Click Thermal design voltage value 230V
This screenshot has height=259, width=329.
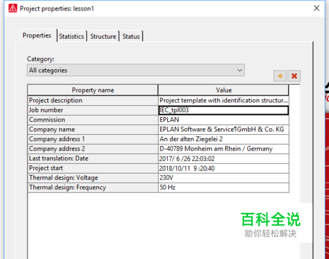[x=224, y=177]
